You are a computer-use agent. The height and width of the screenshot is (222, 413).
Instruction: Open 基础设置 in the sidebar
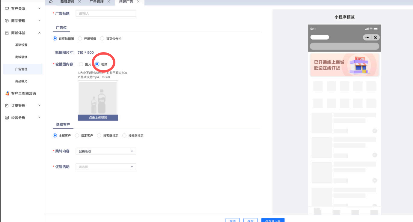tap(21, 45)
